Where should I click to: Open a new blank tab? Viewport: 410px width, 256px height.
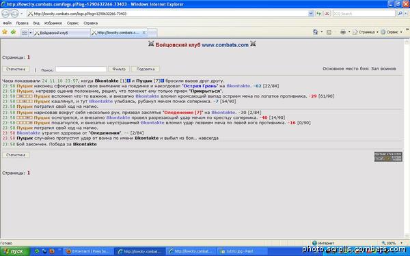(152, 33)
